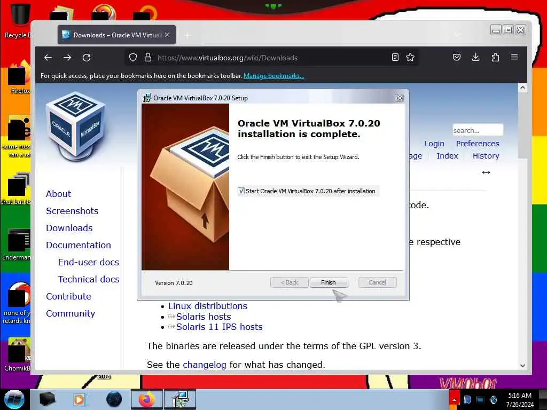This screenshot has width=547, height=410.
Task: Open Downloads in the site sidebar
Action: point(69,228)
